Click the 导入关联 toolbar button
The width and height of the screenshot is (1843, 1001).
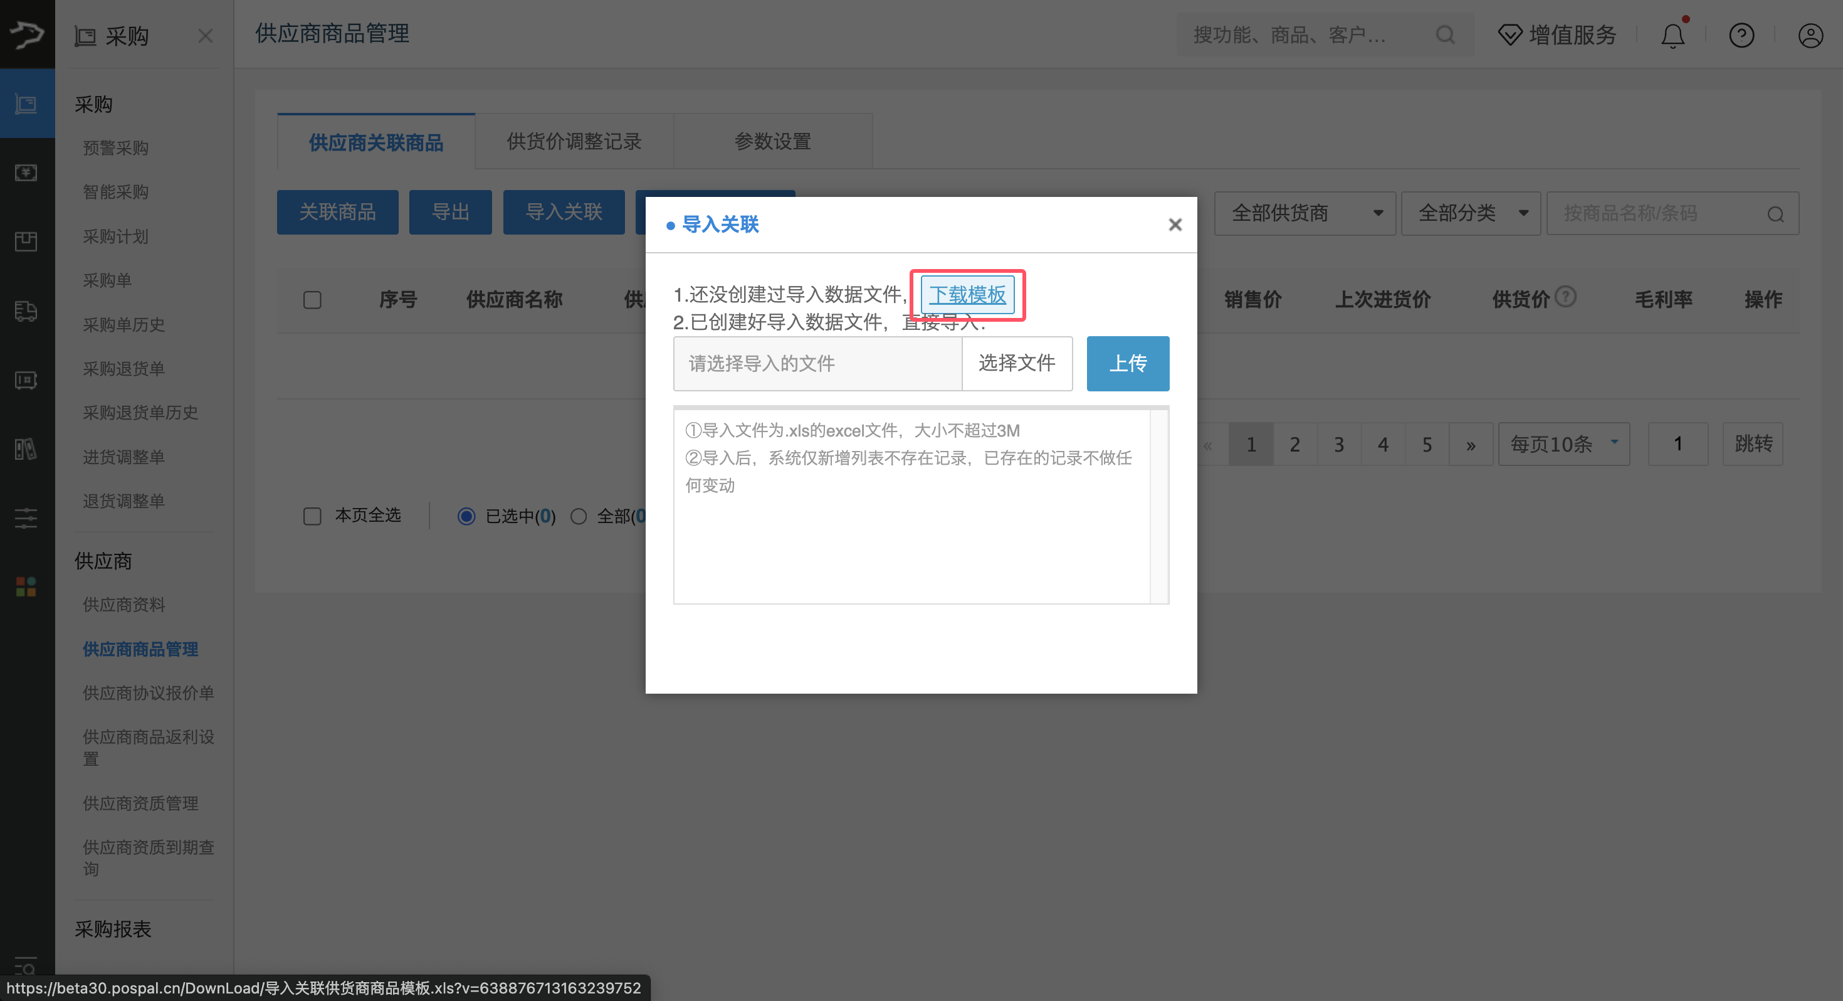(564, 212)
